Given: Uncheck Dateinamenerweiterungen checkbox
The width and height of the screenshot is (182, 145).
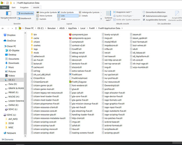Looking at the screenshot, I should pos(144,16).
